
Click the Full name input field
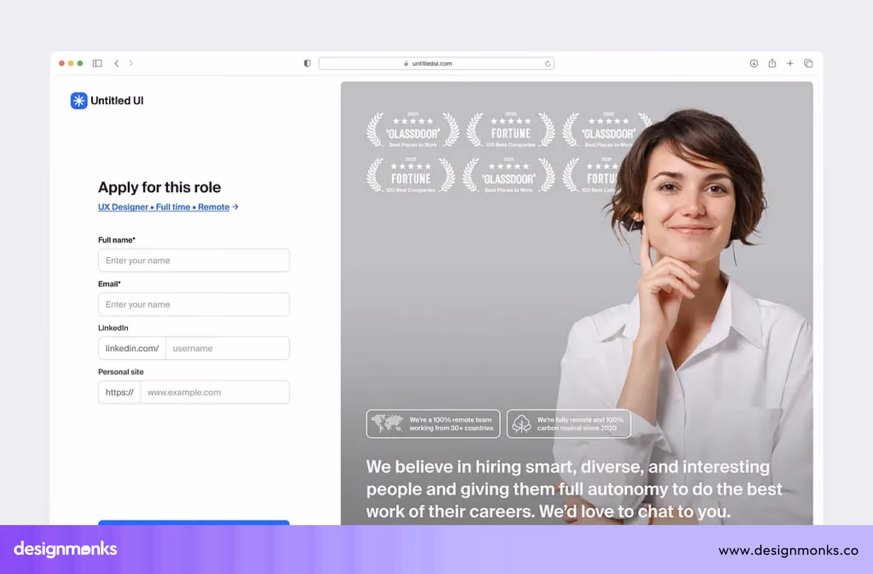(x=194, y=260)
